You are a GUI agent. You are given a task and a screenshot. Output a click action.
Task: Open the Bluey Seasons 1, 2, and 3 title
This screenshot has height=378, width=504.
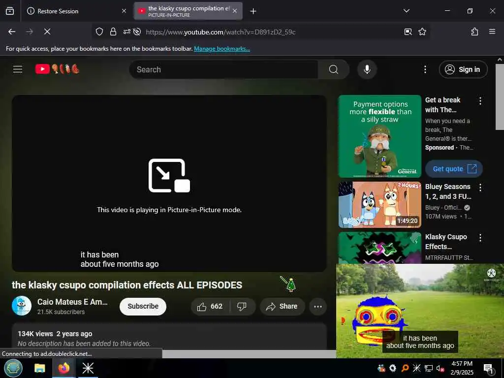click(448, 191)
